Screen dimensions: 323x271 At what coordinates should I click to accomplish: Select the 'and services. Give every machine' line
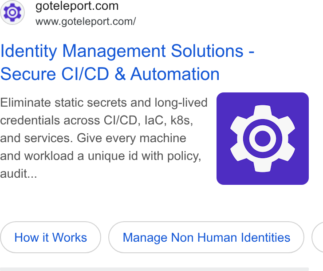click(93, 138)
